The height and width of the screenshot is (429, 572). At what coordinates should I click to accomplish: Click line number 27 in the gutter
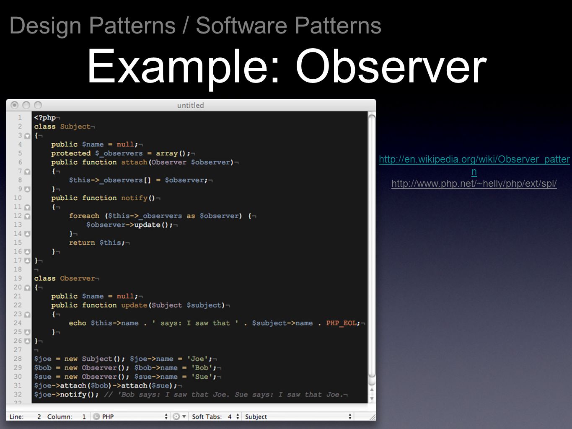tap(18, 350)
